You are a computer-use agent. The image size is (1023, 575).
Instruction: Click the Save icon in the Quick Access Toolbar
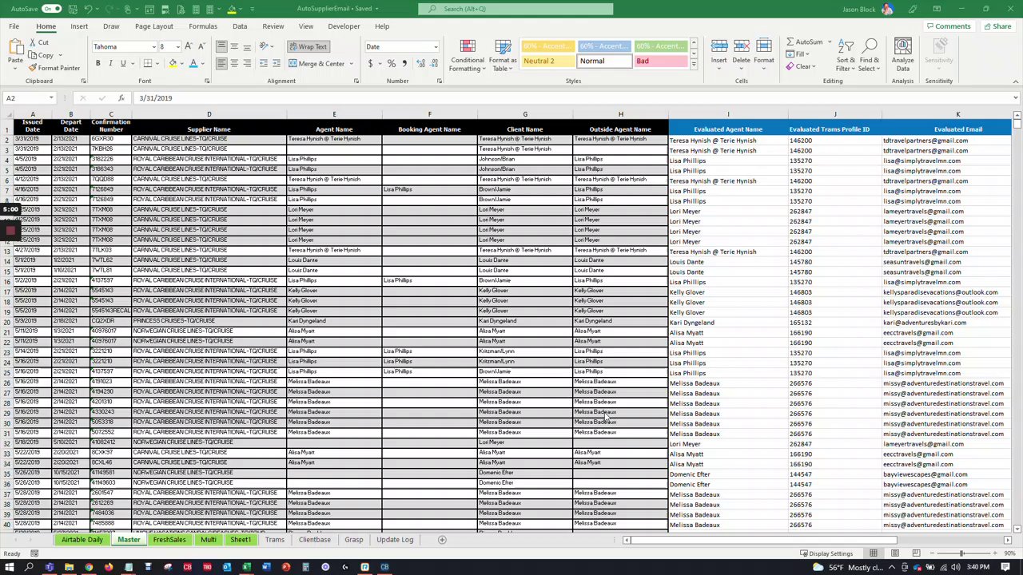point(72,9)
